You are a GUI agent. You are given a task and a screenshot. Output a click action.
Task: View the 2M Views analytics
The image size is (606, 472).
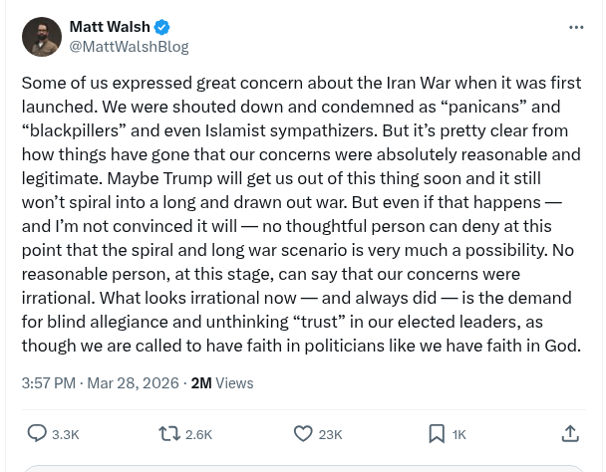pos(222,382)
